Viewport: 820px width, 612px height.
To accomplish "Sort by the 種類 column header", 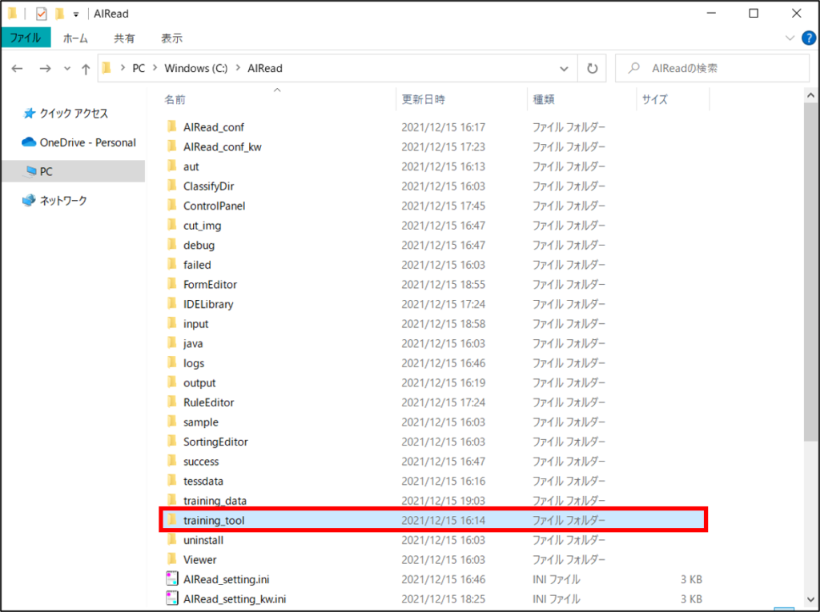I will [544, 99].
